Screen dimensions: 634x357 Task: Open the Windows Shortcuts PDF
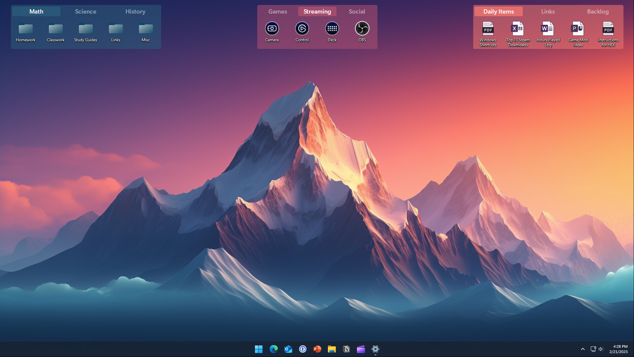[488, 29]
